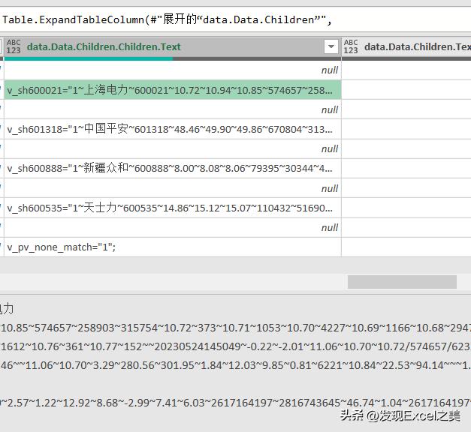Select the partially visible data.Data.Children.Tex column header
This screenshot has width=471, height=432.
pyautogui.click(x=406, y=46)
